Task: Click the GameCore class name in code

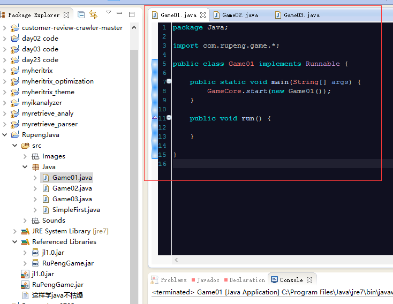Action: (x=224, y=91)
